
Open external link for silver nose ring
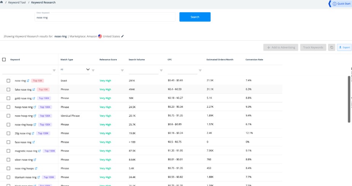(x=35, y=159)
